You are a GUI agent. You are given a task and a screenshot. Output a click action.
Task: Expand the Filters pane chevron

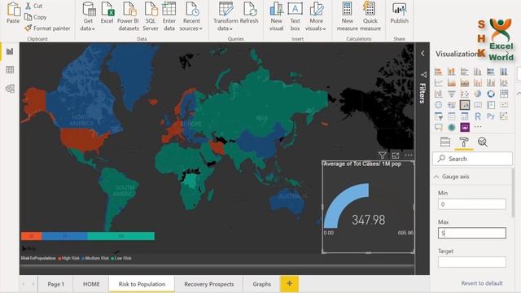click(422, 54)
